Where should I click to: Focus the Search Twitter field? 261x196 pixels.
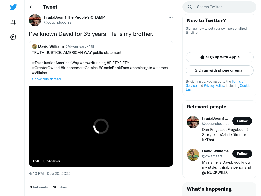pos(219,7)
